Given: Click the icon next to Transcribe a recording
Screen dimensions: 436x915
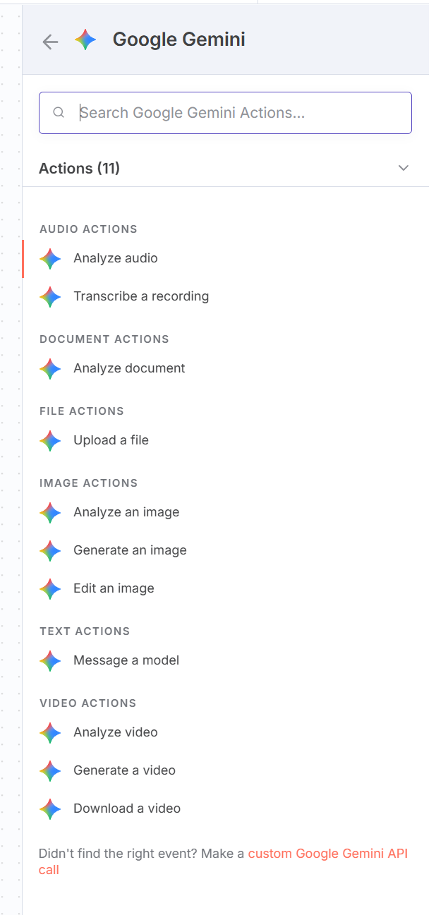Looking at the screenshot, I should pos(50,297).
